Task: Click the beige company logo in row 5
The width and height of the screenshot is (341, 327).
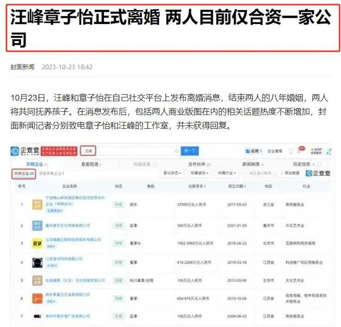Action: [x=37, y=281]
